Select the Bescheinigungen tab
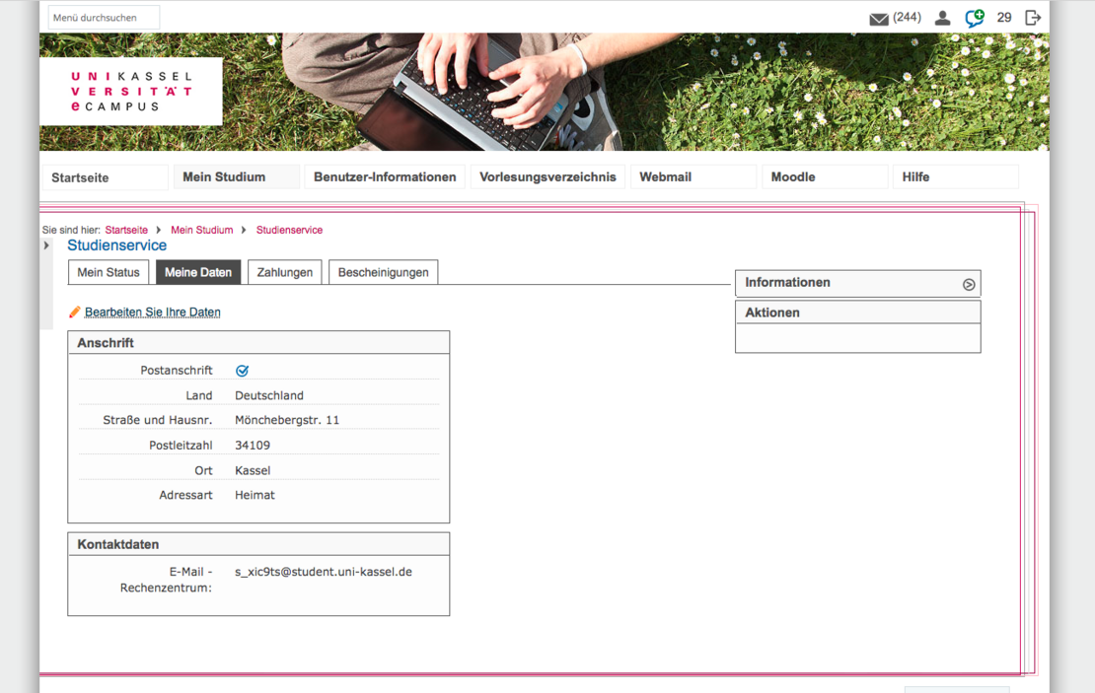This screenshot has width=1095, height=693. 383,273
